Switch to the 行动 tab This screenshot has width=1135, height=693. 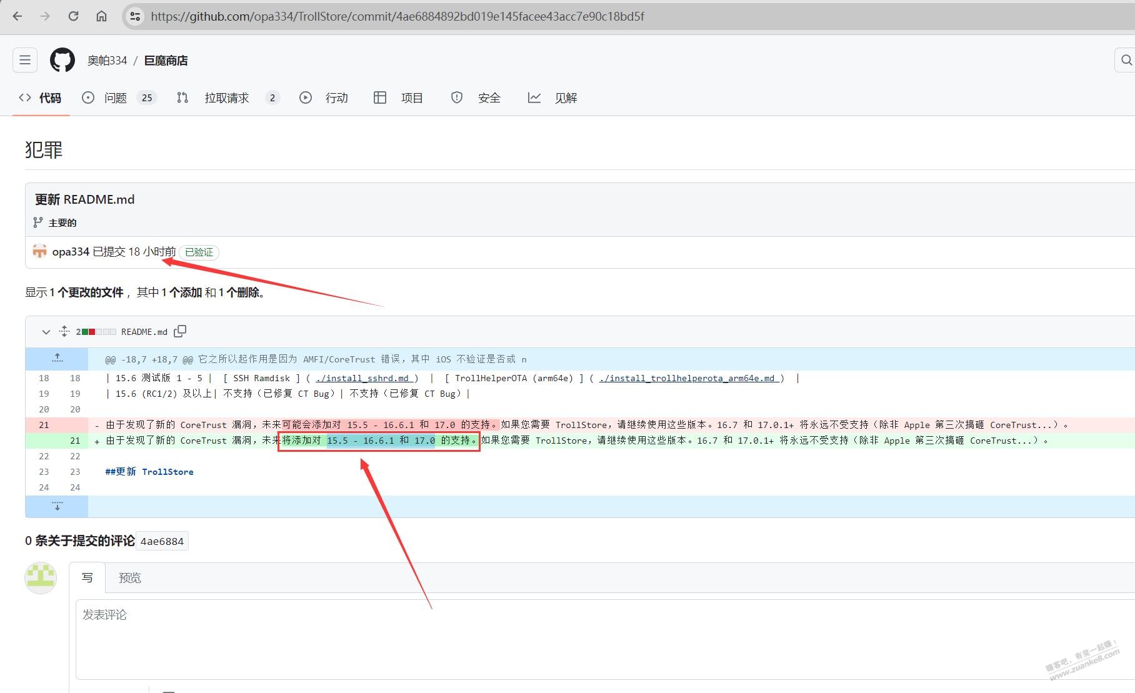[324, 97]
